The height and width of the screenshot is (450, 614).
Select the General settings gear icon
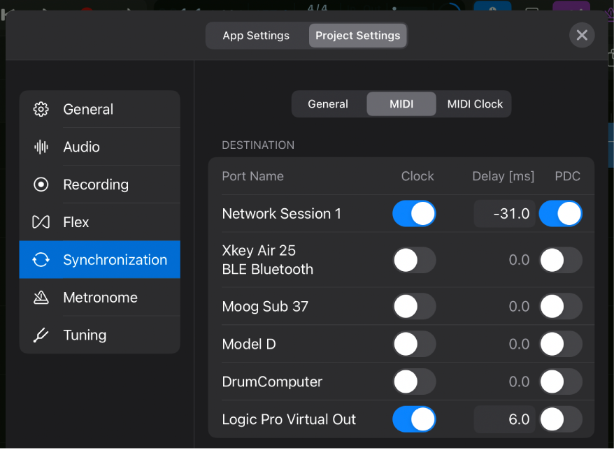click(41, 109)
